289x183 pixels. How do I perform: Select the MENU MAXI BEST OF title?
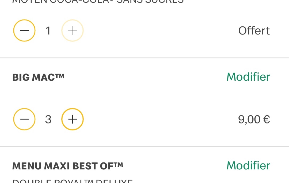(x=67, y=166)
